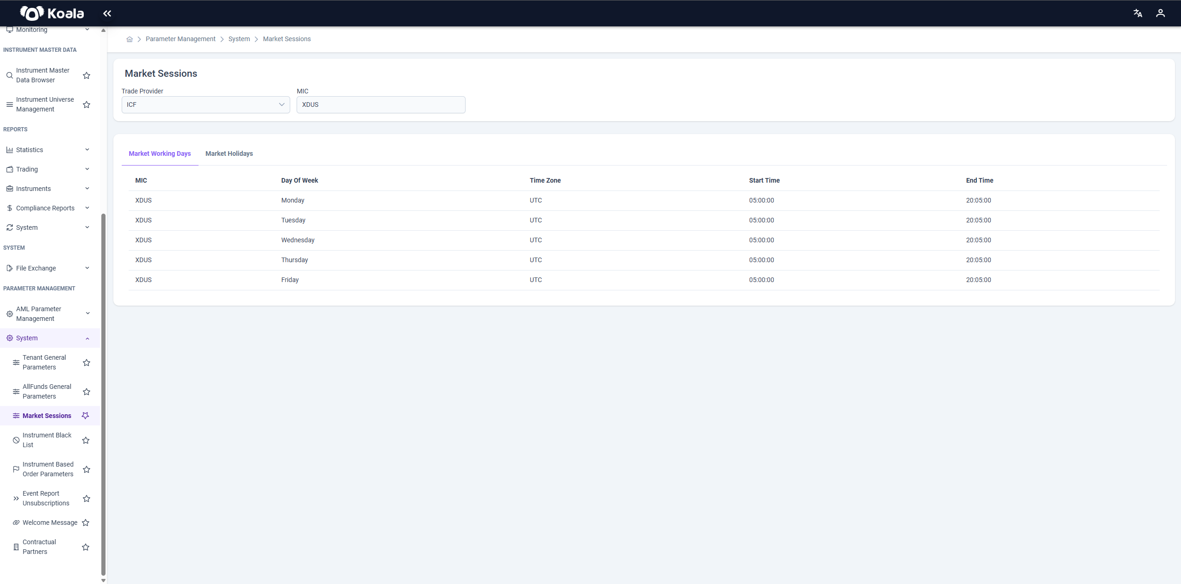Viewport: 1181px width, 584px height.
Task: Click the Instruments icon in sidebar
Action: [x=9, y=189]
